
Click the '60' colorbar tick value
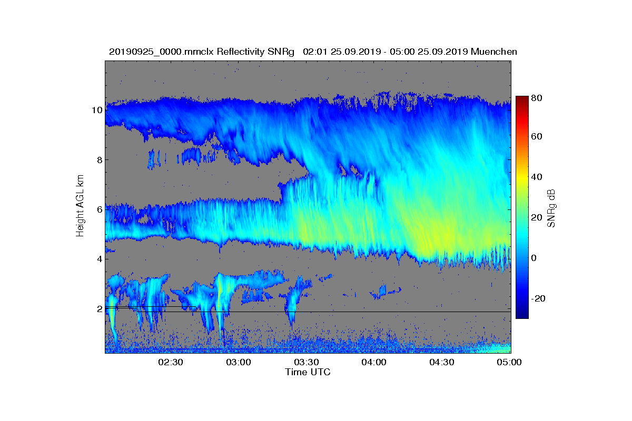tap(537, 137)
